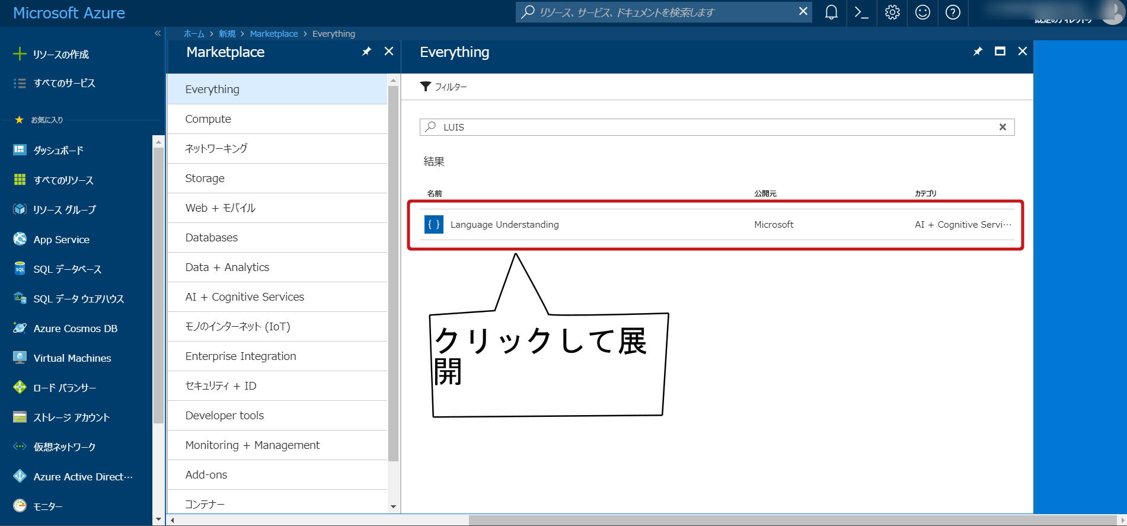Viewport: 1127px width, 526px height.
Task: Click the feedback smiley icon
Action: (x=922, y=12)
